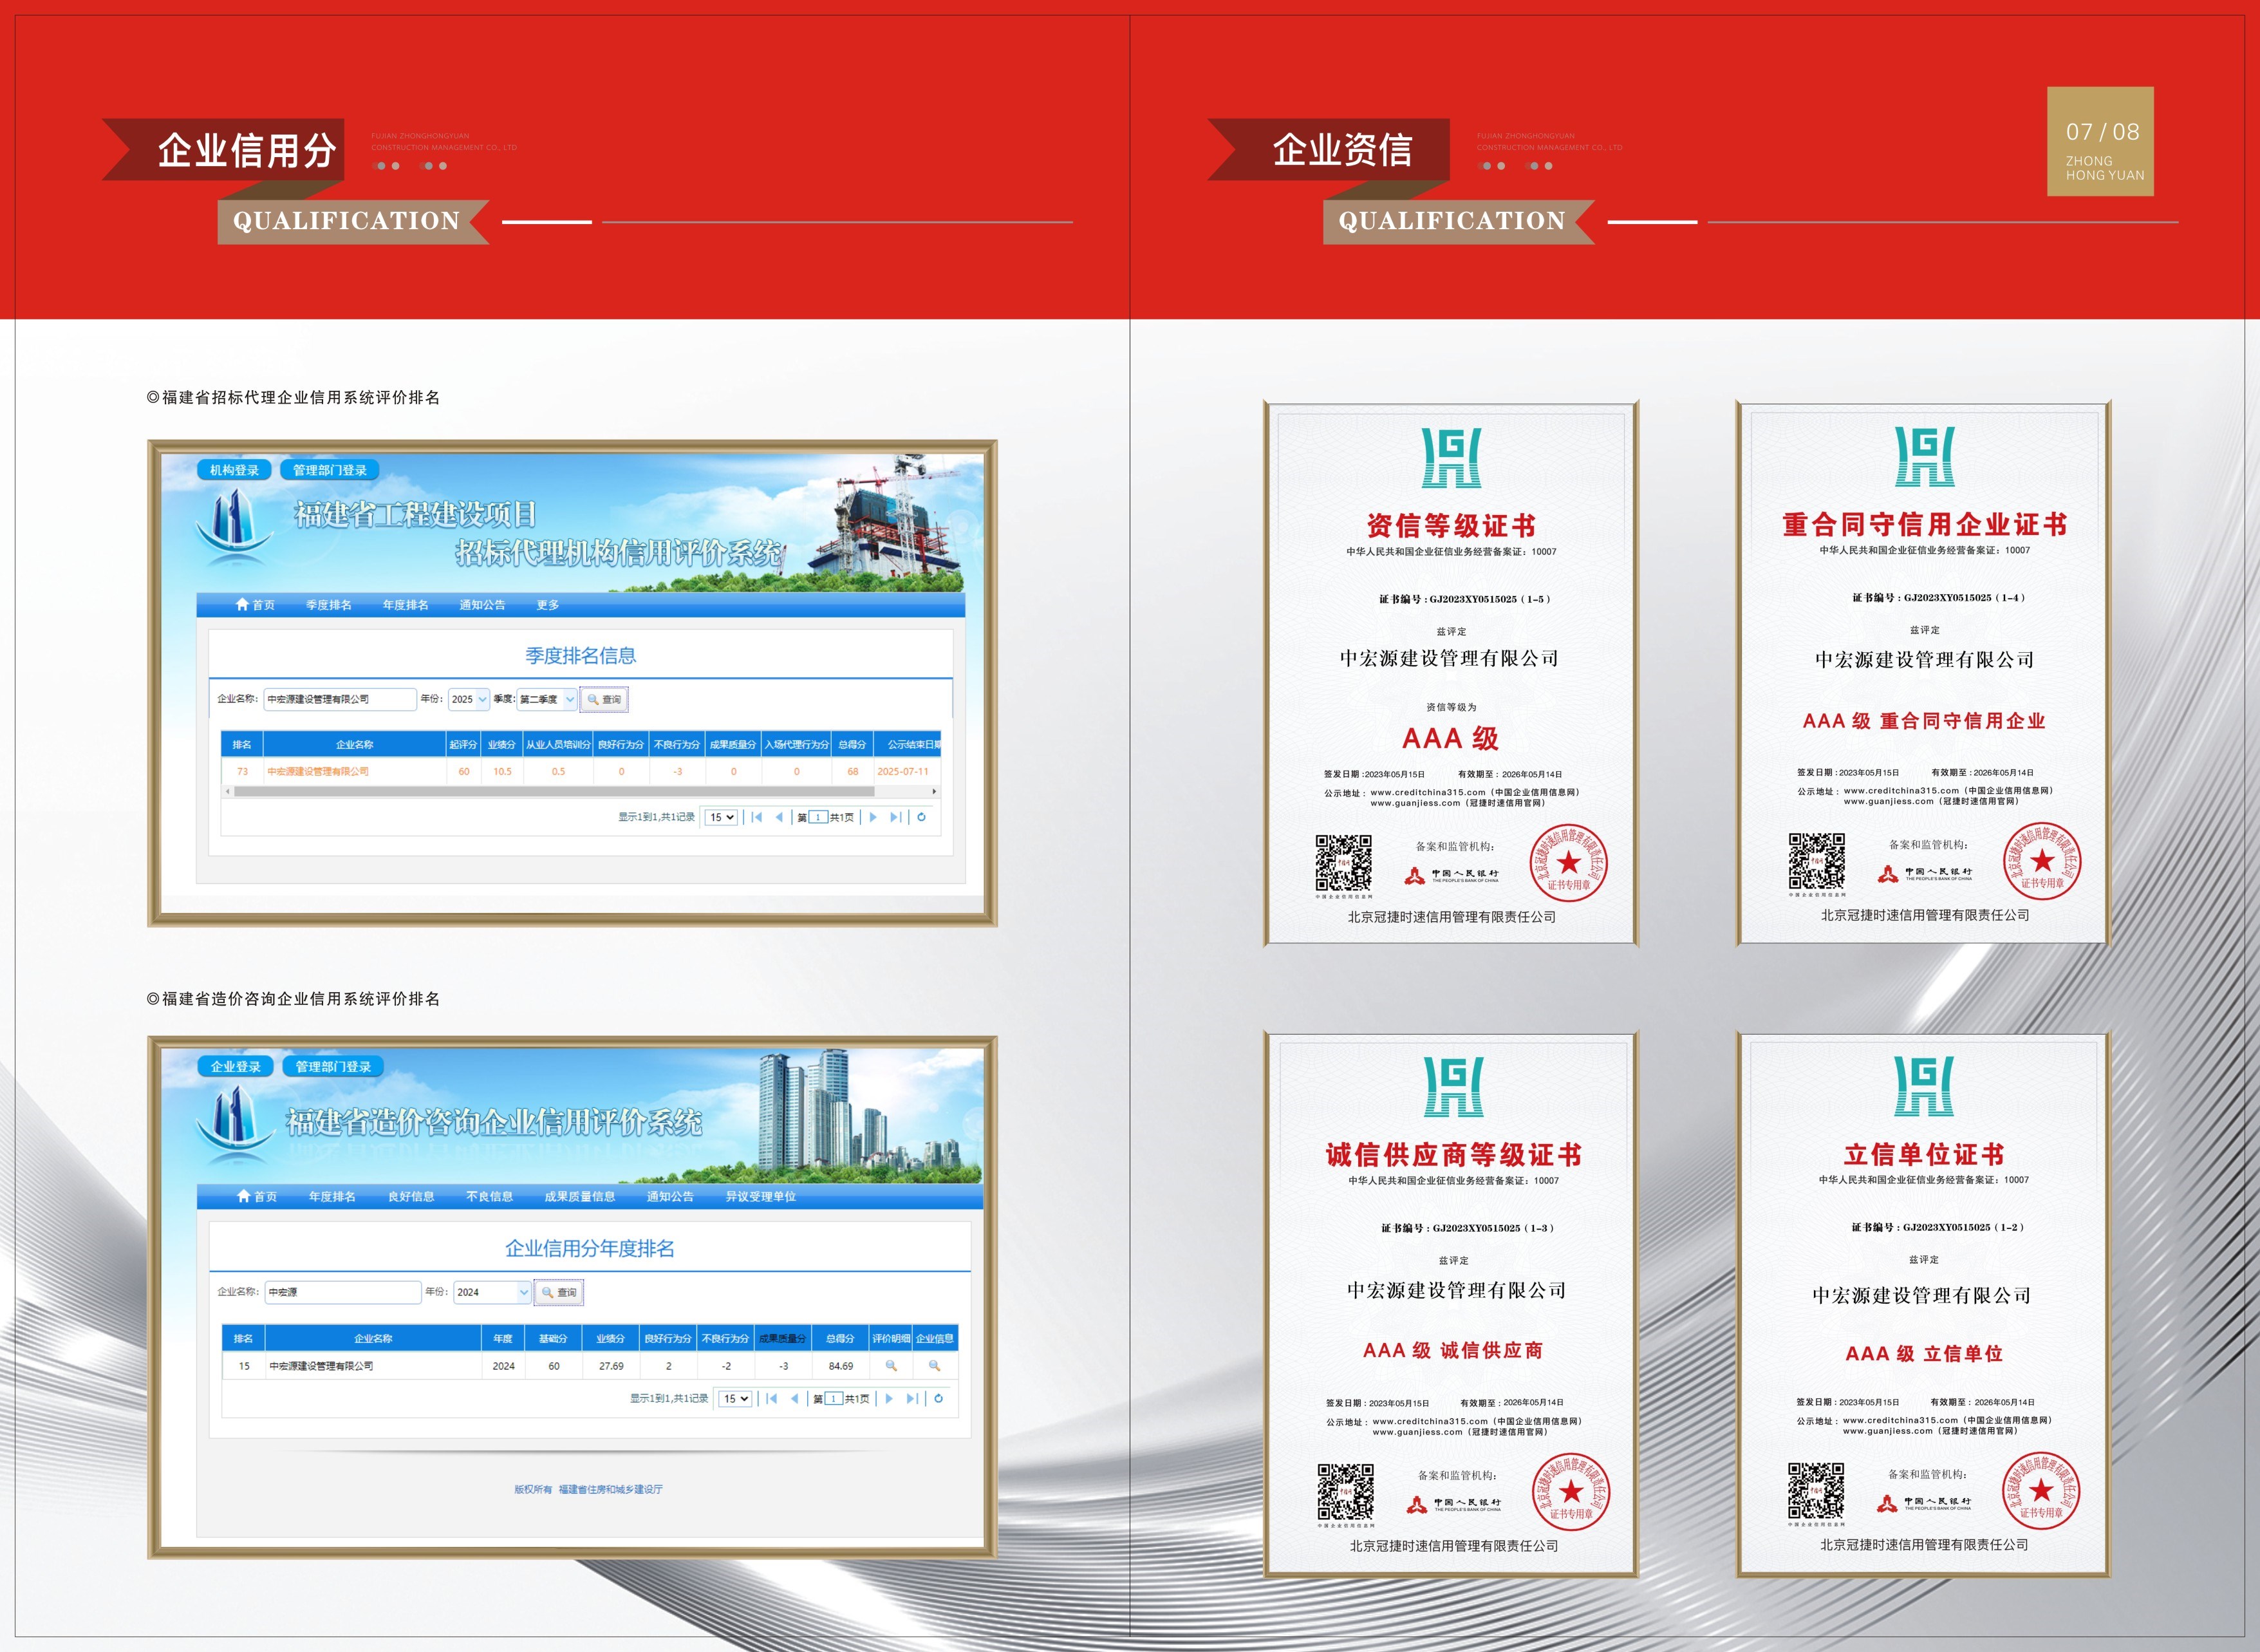Open 首页 in 造价咨询 system navigation
The height and width of the screenshot is (1652, 2260).
257,1196
